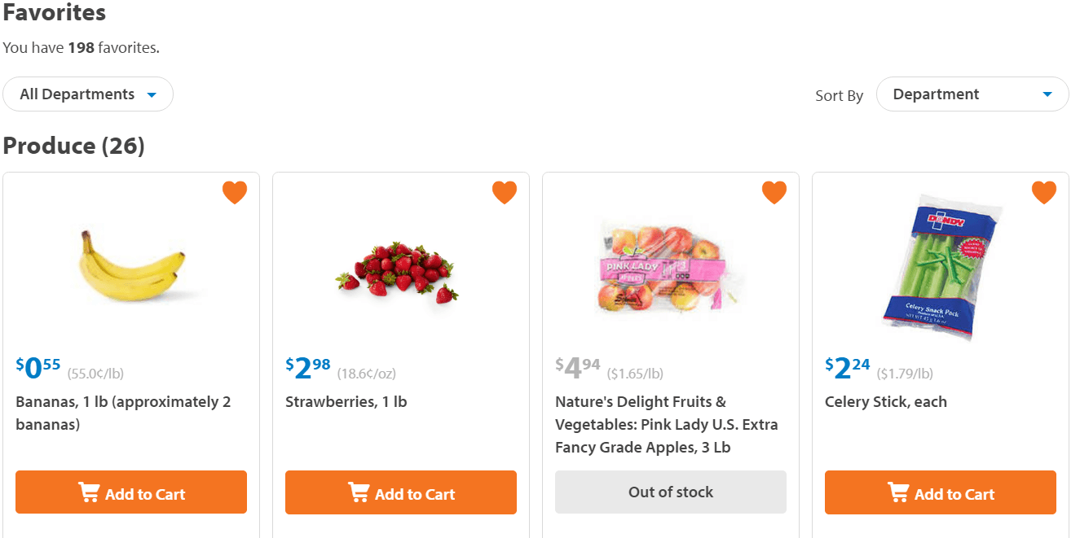
Task: Click the dropdown arrow on All Departments
Action: 152,94
